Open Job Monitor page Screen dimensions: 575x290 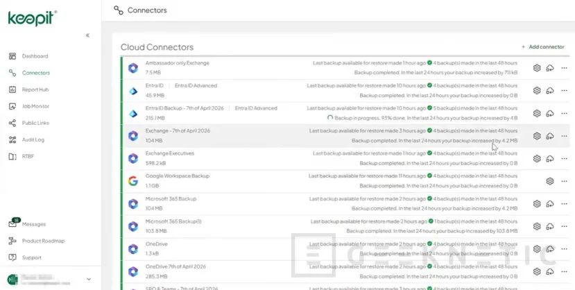tap(35, 106)
